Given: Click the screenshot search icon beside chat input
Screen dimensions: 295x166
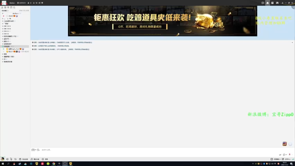Looking at the screenshot, I should 38,150.
